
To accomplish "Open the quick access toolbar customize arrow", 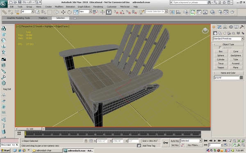I will (40, 2).
